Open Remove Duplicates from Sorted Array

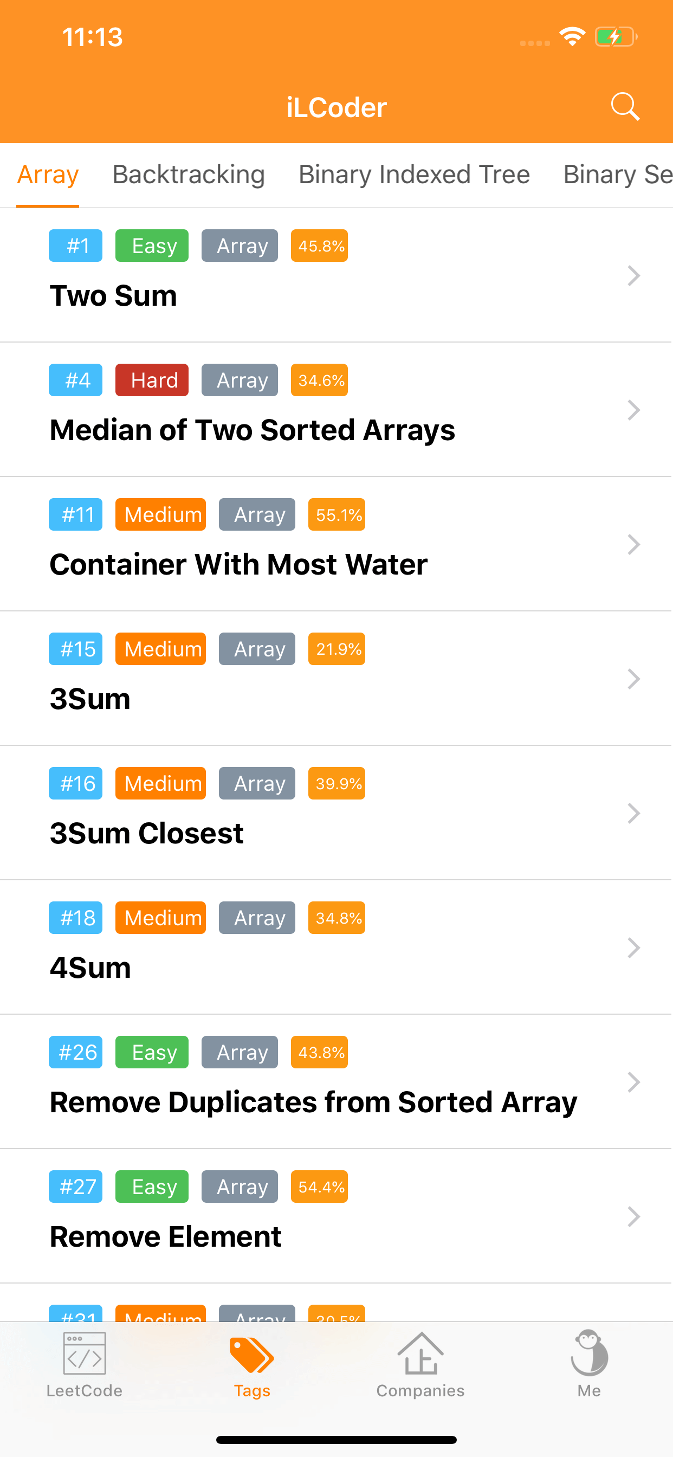313,1102
